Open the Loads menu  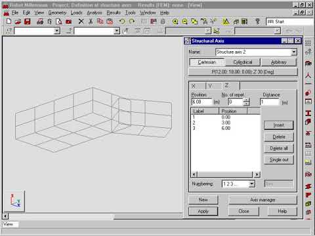pyautogui.click(x=77, y=12)
